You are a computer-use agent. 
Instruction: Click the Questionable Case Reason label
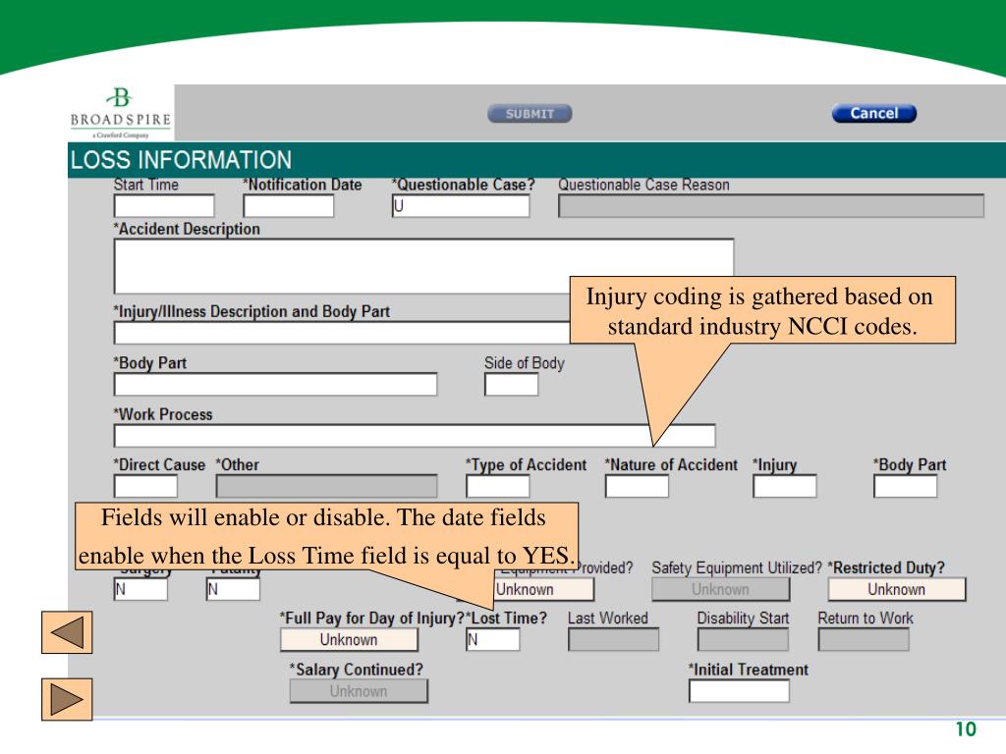643,185
